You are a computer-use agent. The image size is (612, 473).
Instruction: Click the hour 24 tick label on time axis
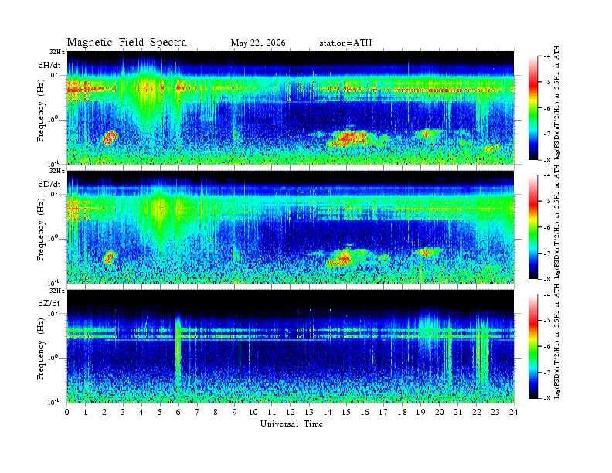(x=514, y=412)
